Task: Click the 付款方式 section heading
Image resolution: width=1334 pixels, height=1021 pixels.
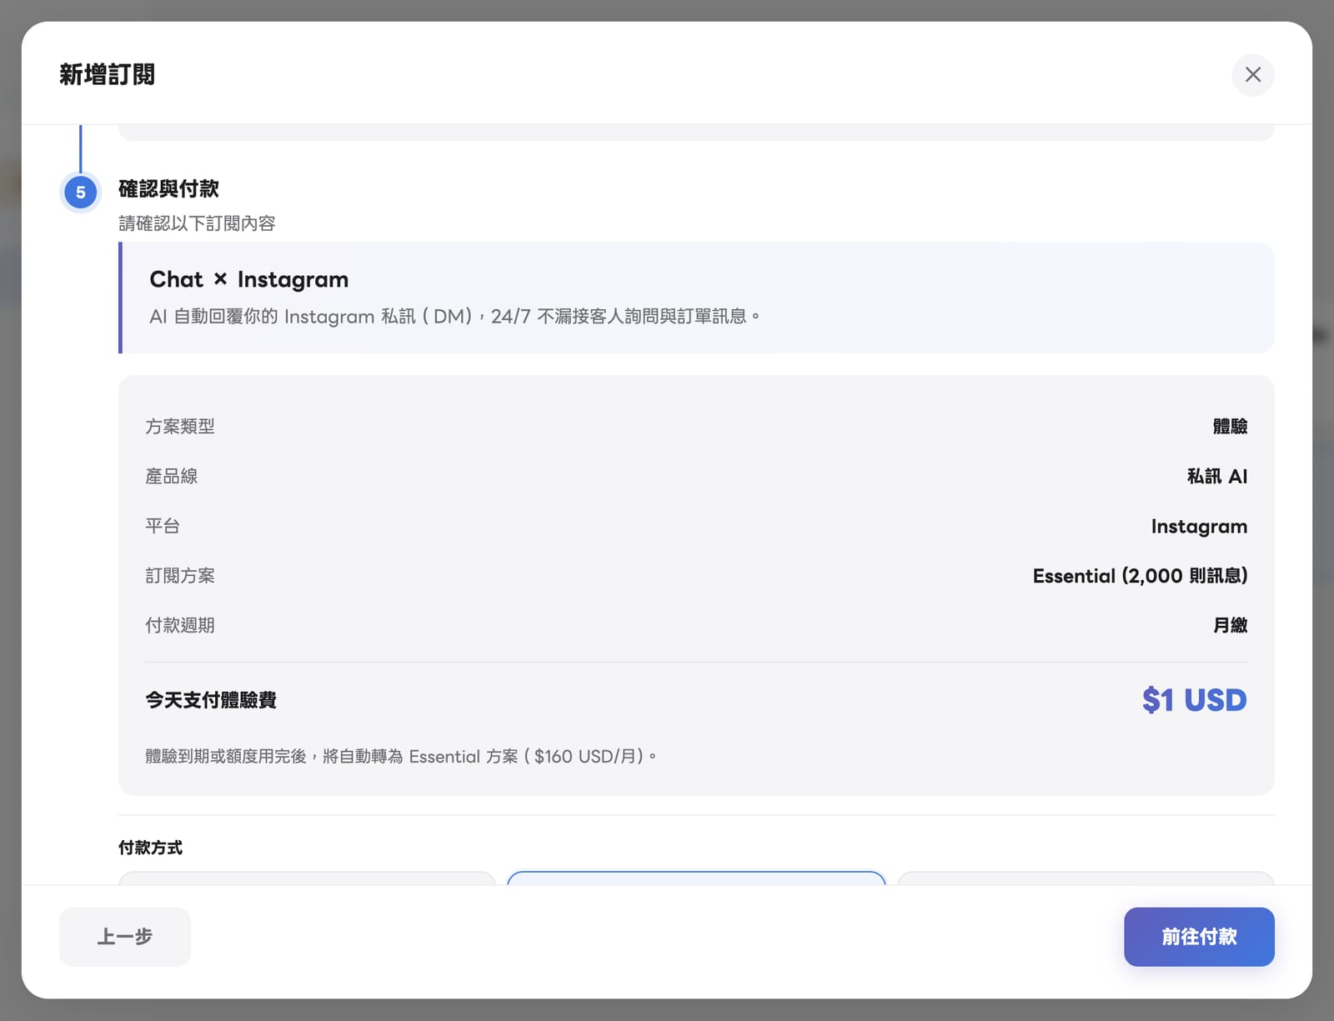Action: pyautogui.click(x=150, y=848)
